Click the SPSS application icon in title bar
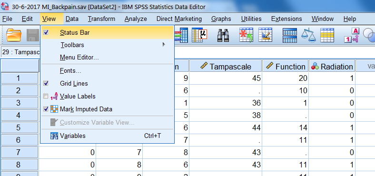Viewport: 375px width, 176px height. tap(5, 6)
